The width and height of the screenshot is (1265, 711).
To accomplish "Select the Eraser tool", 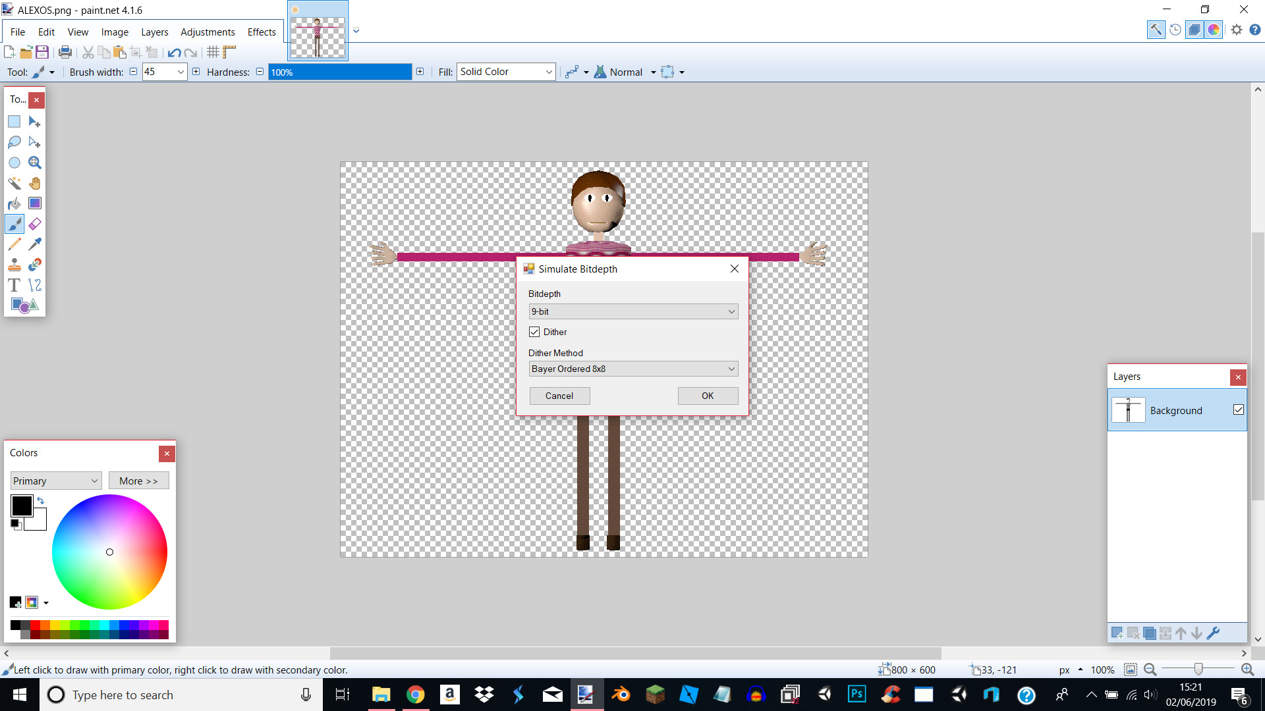I will point(35,224).
